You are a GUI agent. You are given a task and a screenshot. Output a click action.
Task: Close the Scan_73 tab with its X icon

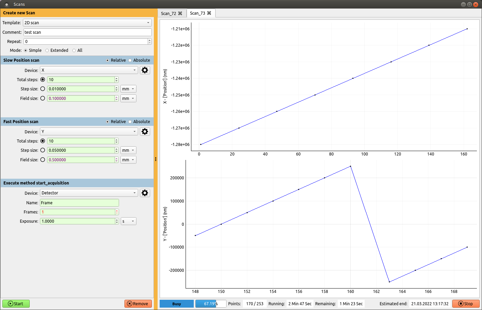coord(209,13)
